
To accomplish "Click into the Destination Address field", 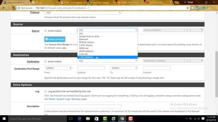I will [x=164, y=61].
